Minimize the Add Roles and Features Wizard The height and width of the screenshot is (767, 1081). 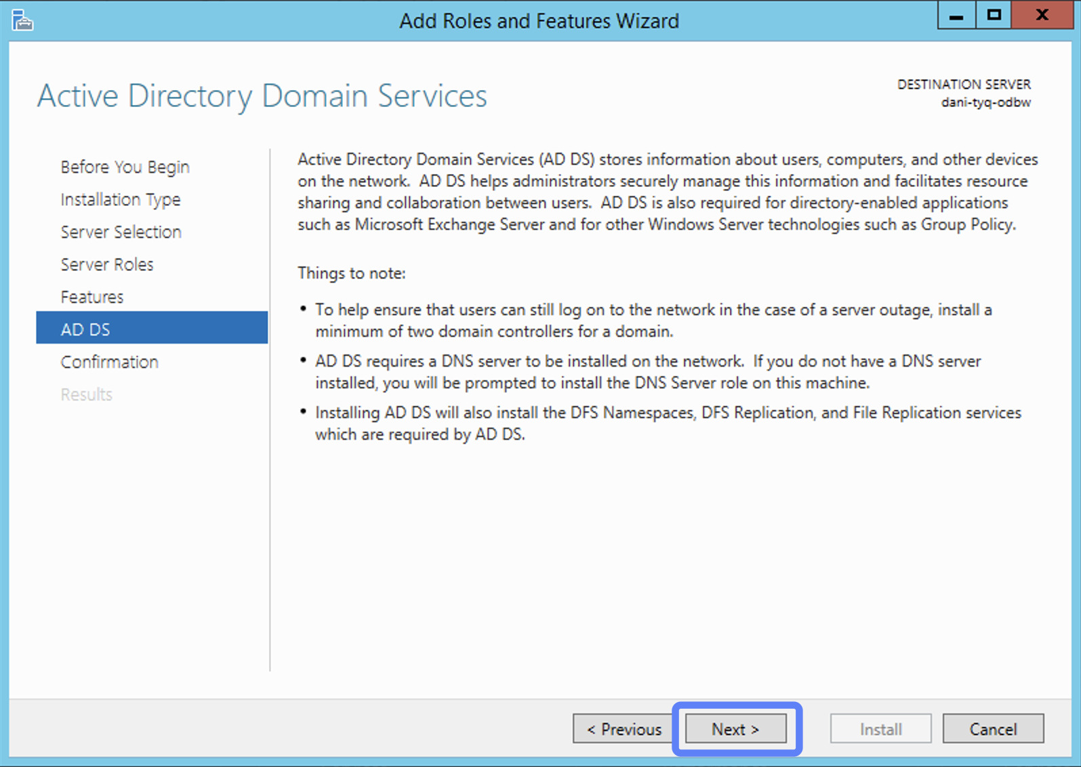pyautogui.click(x=956, y=16)
